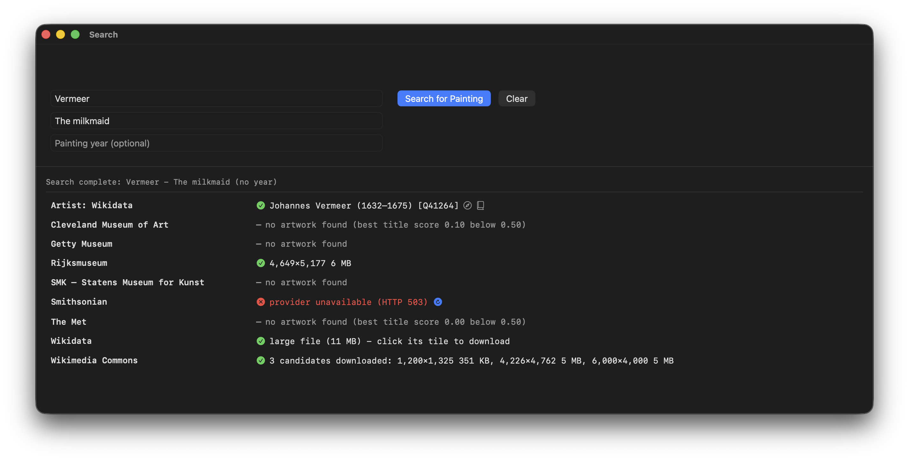Focus the artist field containing Vermeer
The width and height of the screenshot is (909, 461).
click(x=216, y=98)
